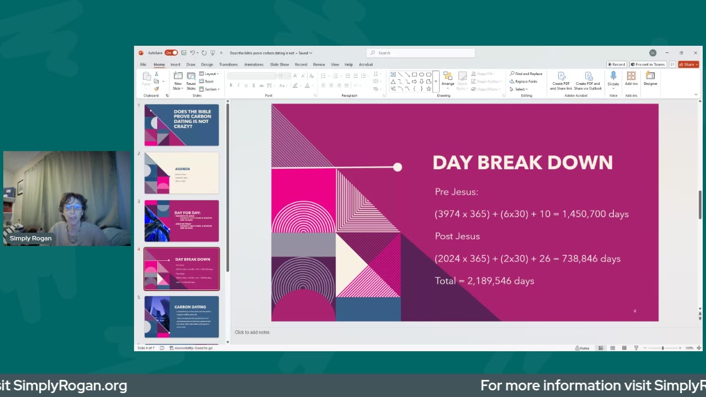The image size is (706, 397).
Task: Toggle Italic formatting
Action: tap(238, 85)
